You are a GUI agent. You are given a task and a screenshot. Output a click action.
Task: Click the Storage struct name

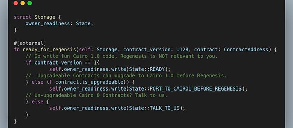pos(45,17)
